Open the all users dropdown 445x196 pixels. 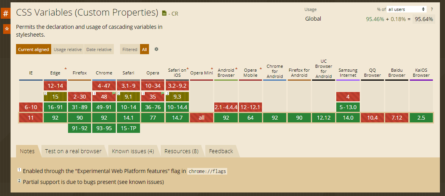click(407, 9)
